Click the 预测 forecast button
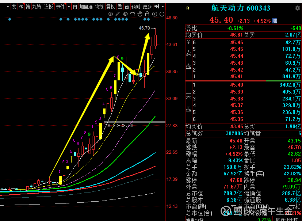 pos(136,7)
